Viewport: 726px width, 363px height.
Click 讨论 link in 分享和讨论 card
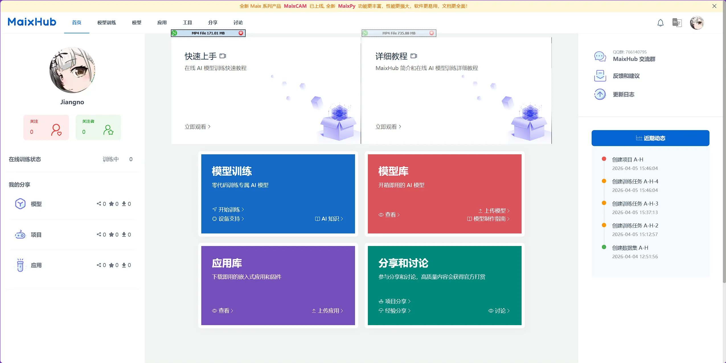499,311
